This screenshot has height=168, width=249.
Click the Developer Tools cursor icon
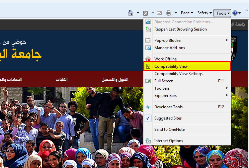[x=148, y=107]
